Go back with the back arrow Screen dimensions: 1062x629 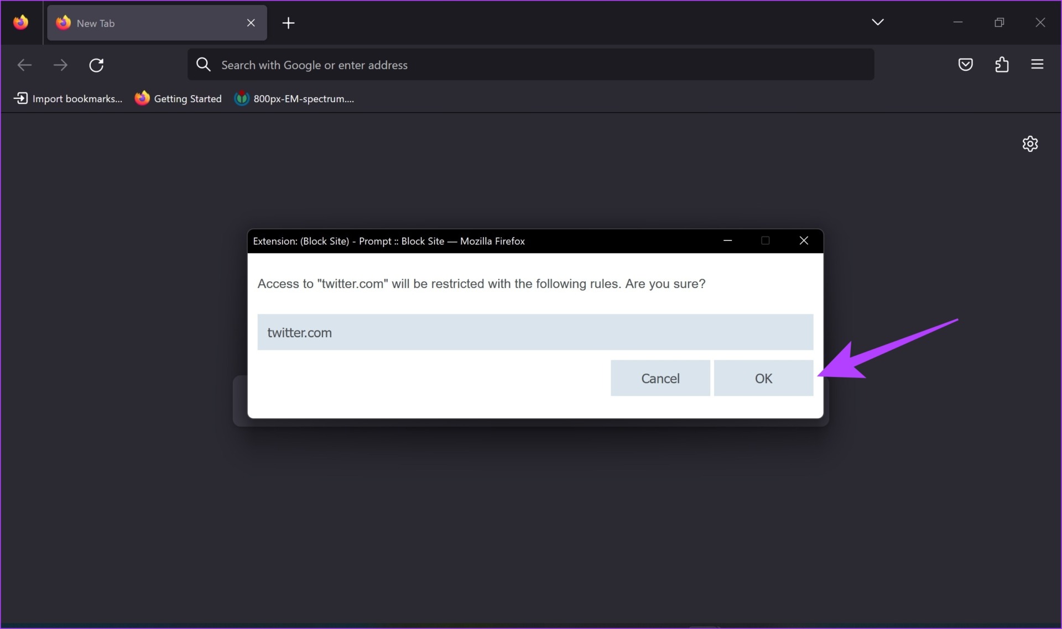point(24,65)
